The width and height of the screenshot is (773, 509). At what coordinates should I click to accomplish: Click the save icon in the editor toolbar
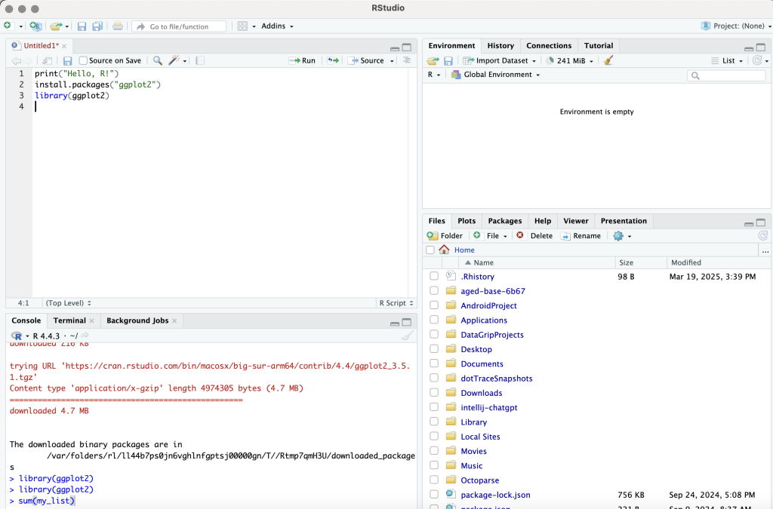(67, 60)
